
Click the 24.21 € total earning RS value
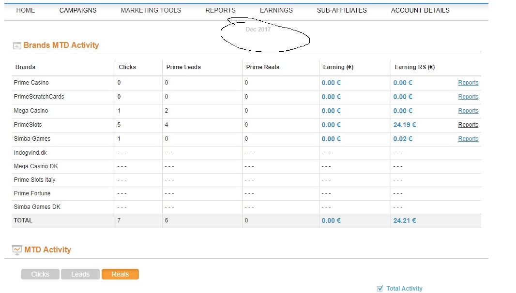(x=405, y=220)
